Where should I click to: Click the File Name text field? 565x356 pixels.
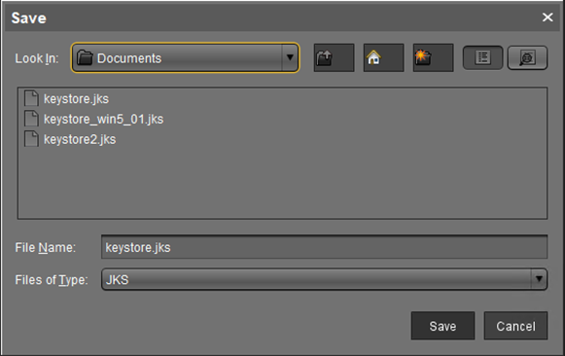coord(324,247)
